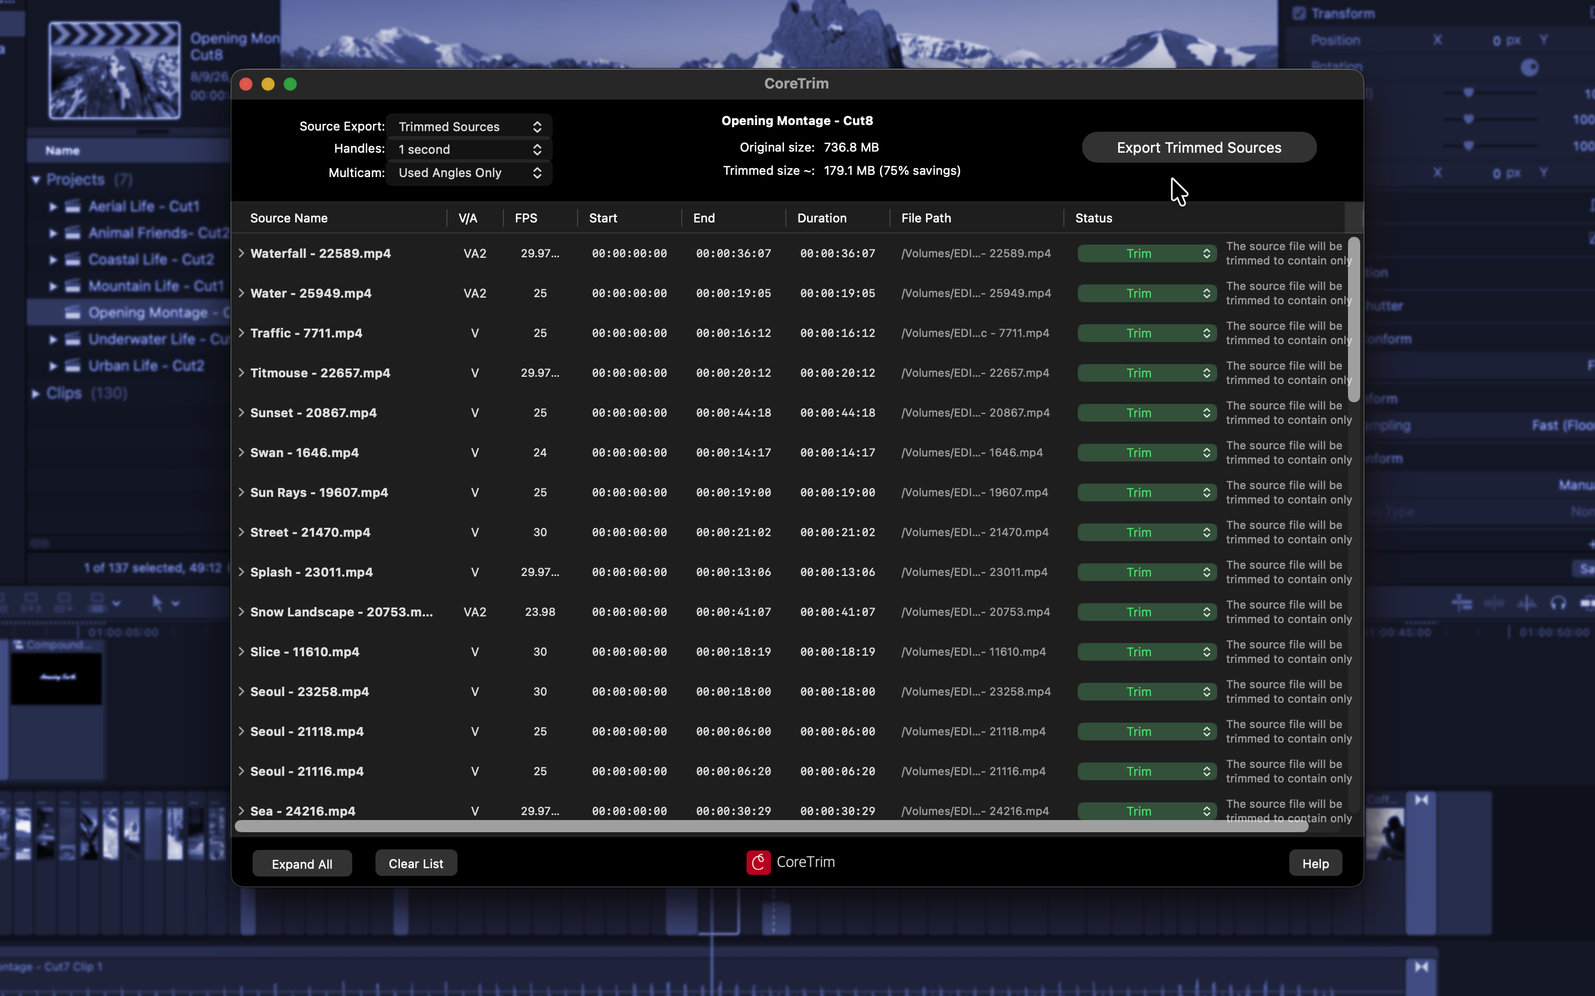
Task: Open Trim status dropdown for Sun Rays - 19607.mp4
Action: pos(1147,492)
